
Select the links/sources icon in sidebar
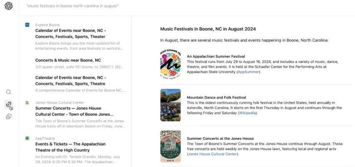tap(9, 104)
